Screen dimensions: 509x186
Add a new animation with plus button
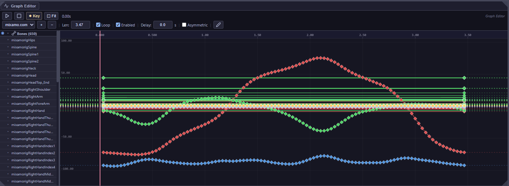[x=41, y=25]
